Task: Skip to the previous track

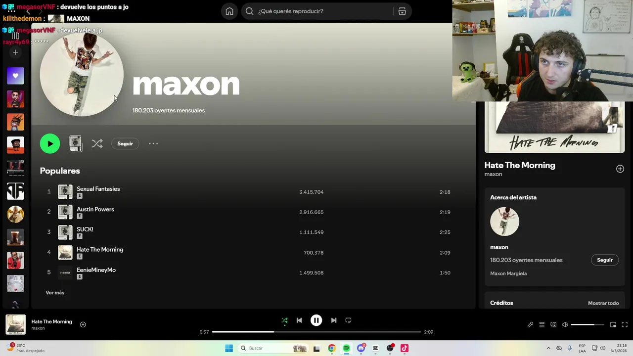Action: (x=299, y=320)
